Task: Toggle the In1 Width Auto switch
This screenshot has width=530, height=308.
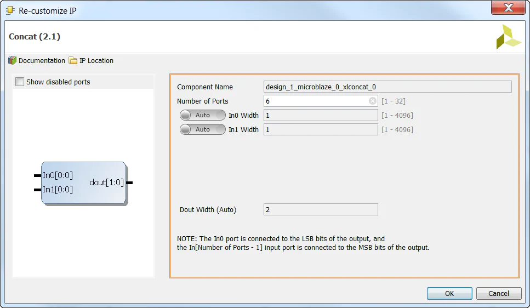Action: click(x=202, y=129)
